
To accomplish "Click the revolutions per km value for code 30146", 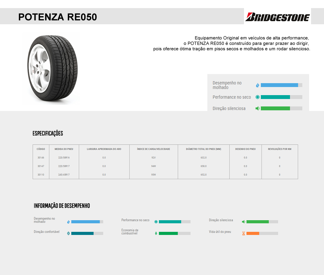I will coord(280,158).
